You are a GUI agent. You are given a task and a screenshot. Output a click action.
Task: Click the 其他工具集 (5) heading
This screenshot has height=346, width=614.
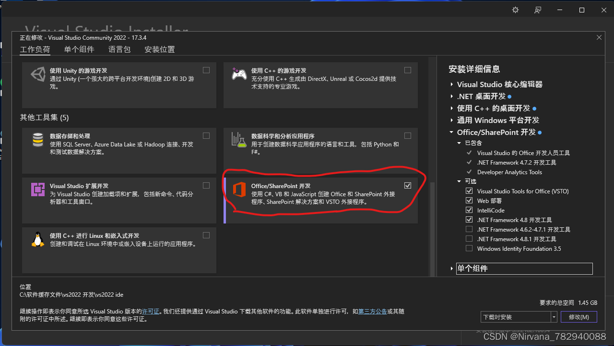coord(45,117)
